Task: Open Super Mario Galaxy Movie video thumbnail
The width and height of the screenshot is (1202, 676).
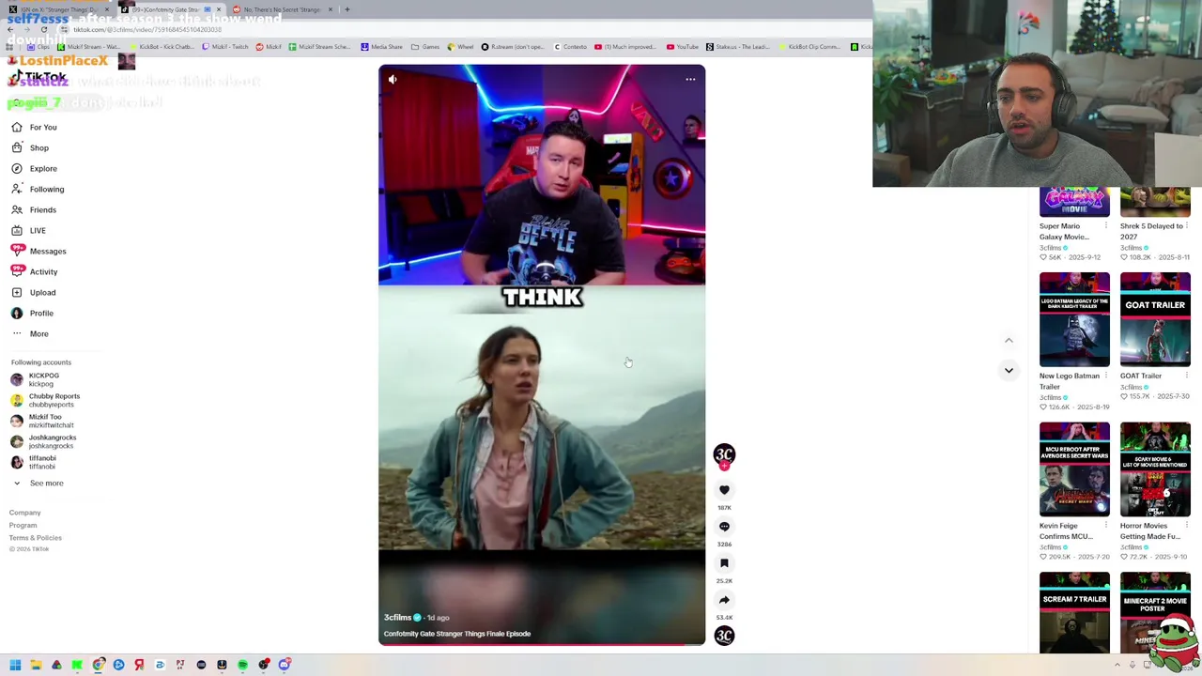Action: pos(1074,202)
